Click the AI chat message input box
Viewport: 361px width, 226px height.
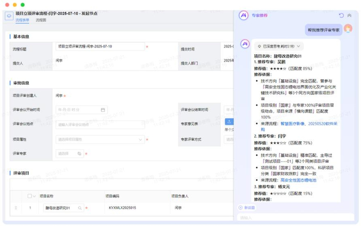[296, 217]
